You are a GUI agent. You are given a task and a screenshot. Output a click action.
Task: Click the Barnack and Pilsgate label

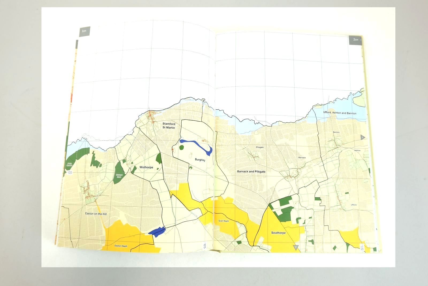coord(251,171)
